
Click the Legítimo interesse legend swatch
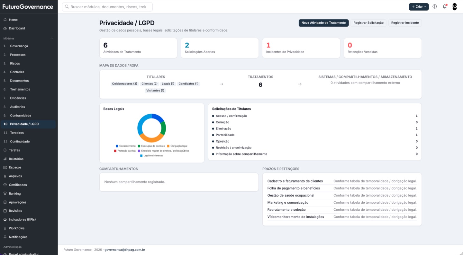coord(141,155)
